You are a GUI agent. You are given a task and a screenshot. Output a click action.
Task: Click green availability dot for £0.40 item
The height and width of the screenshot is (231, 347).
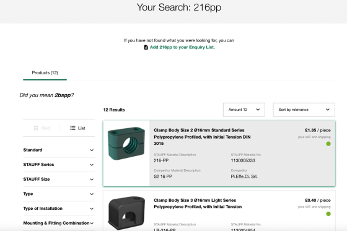328,214
